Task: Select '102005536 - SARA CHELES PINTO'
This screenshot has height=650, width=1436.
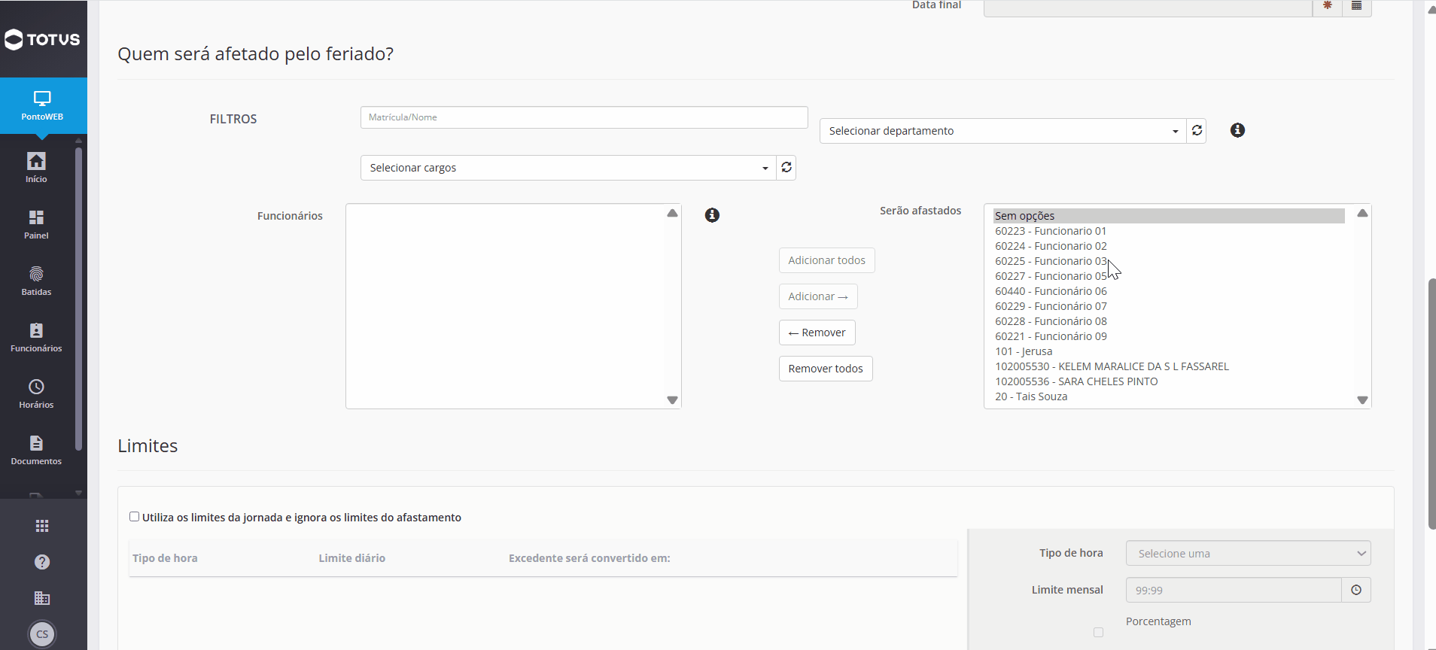Action: coord(1169,381)
